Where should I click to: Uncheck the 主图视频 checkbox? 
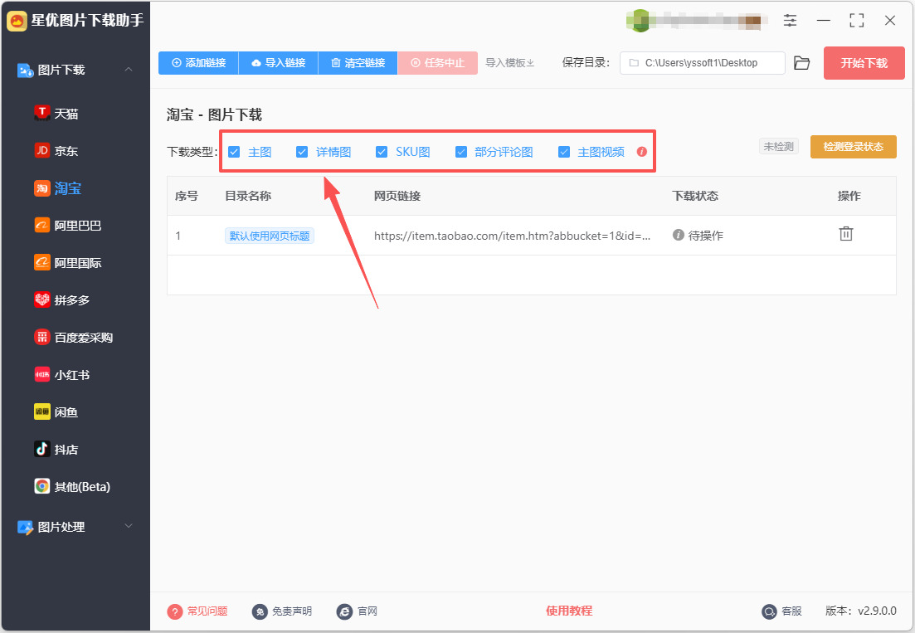coord(564,152)
